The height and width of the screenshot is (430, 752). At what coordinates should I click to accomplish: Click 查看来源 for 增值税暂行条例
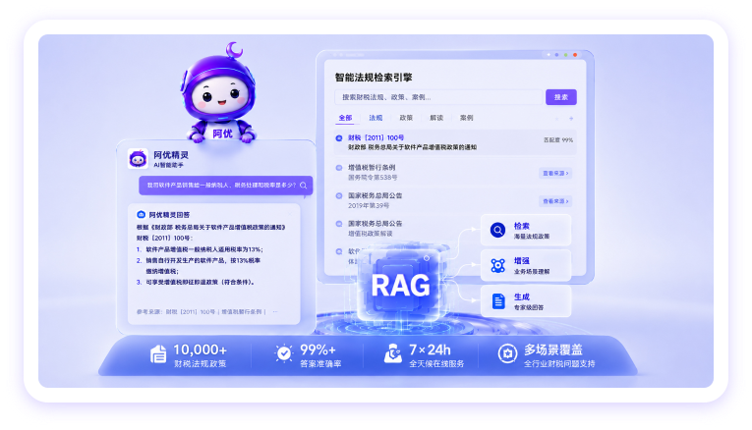tap(555, 174)
